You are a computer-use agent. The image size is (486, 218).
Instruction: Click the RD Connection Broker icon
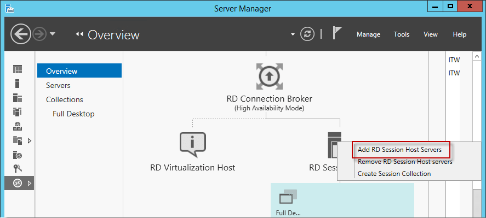point(270,76)
